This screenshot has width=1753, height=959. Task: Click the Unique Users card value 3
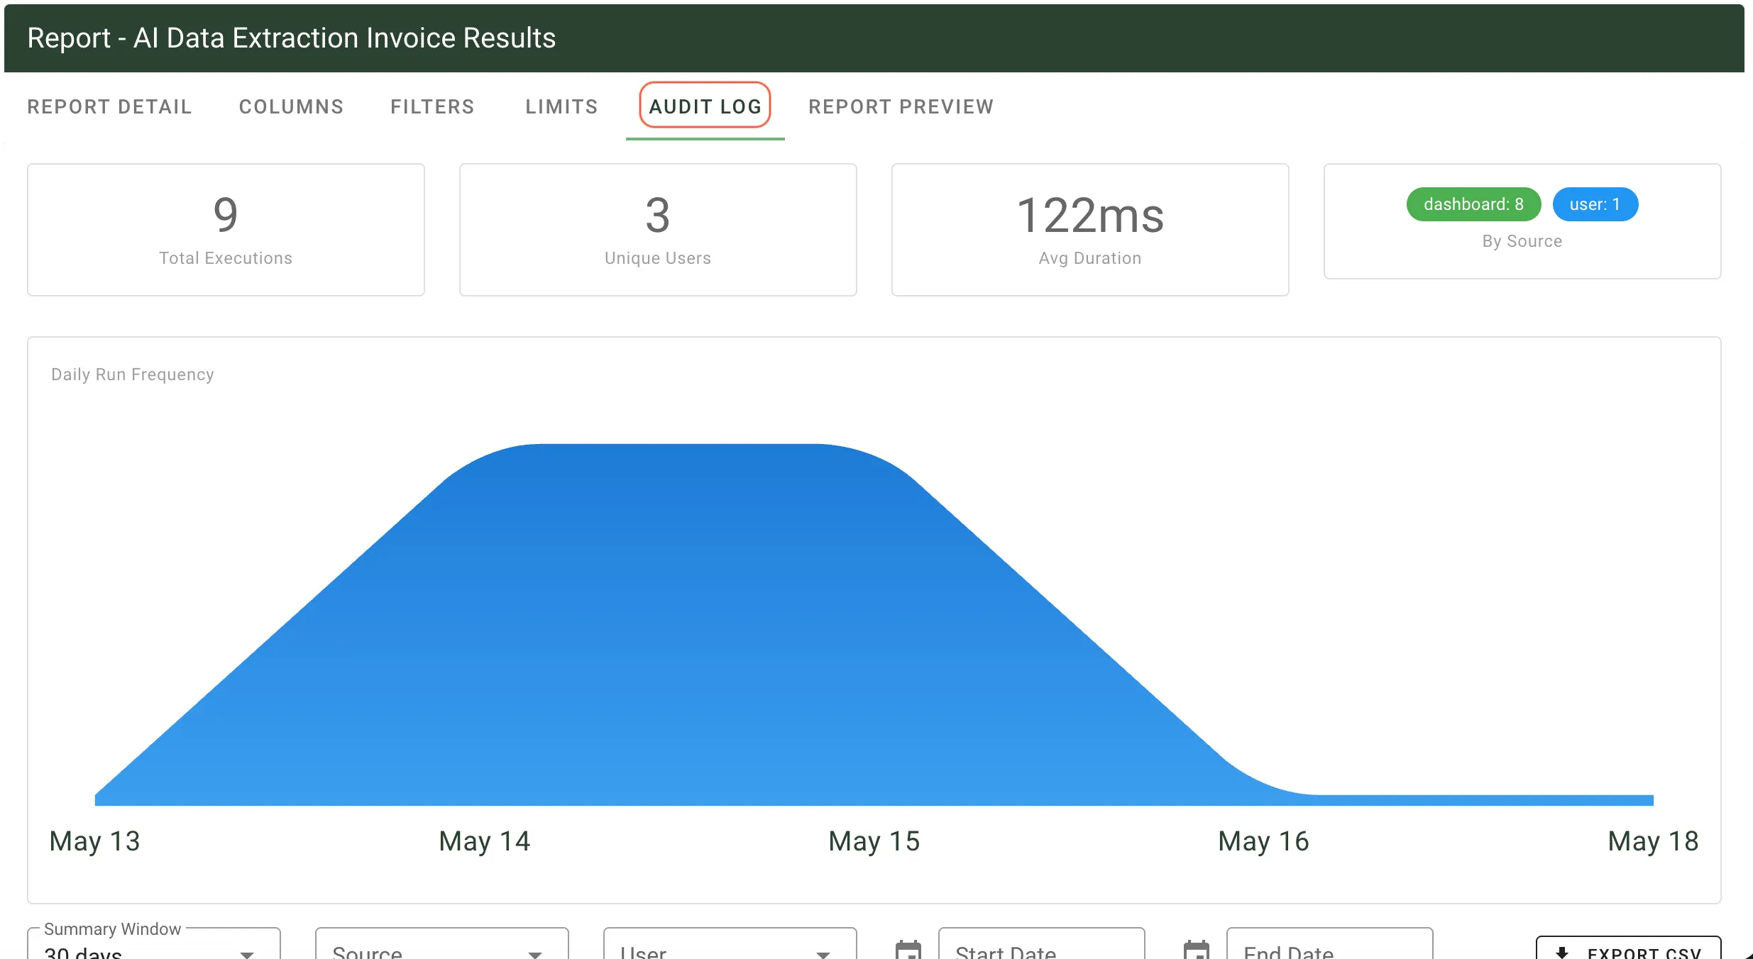point(657,215)
